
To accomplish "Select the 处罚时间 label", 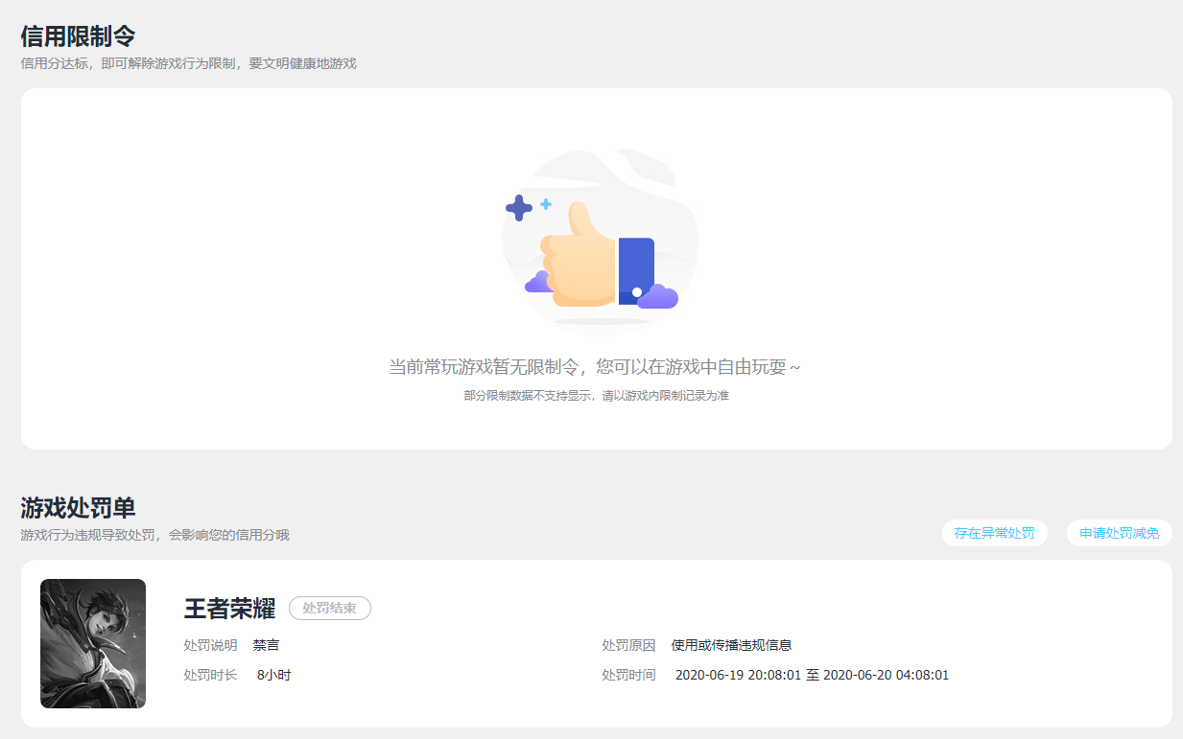I will pos(628,675).
